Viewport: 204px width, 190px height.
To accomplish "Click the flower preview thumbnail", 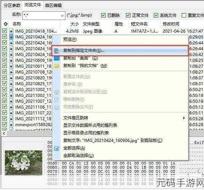I will point(24,163).
